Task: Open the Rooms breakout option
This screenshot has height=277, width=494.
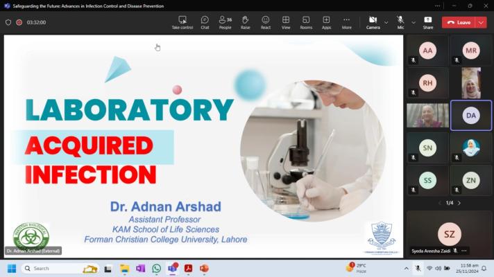Action: pyautogui.click(x=306, y=21)
